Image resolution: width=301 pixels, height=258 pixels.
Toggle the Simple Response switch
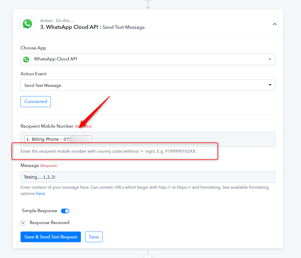coord(65,211)
